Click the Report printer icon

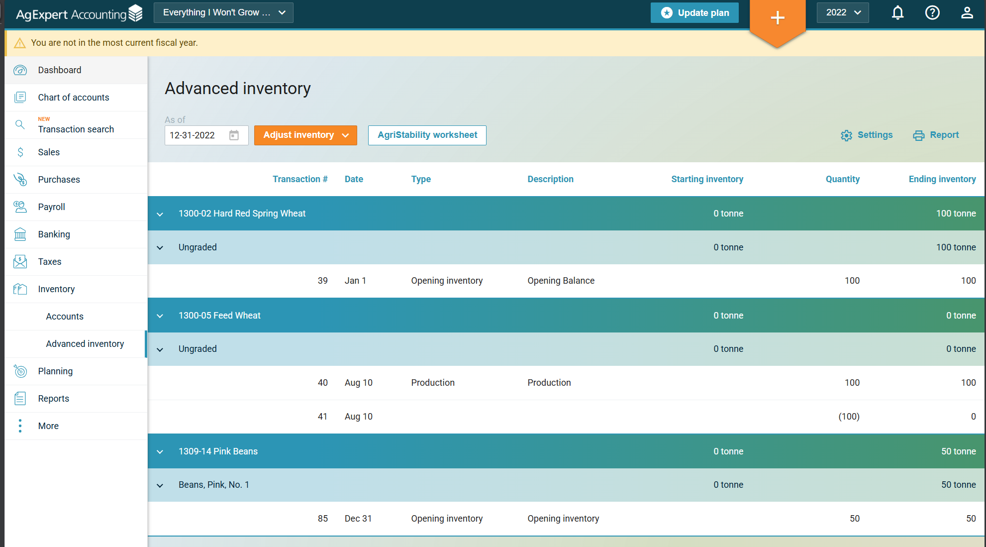(x=918, y=135)
